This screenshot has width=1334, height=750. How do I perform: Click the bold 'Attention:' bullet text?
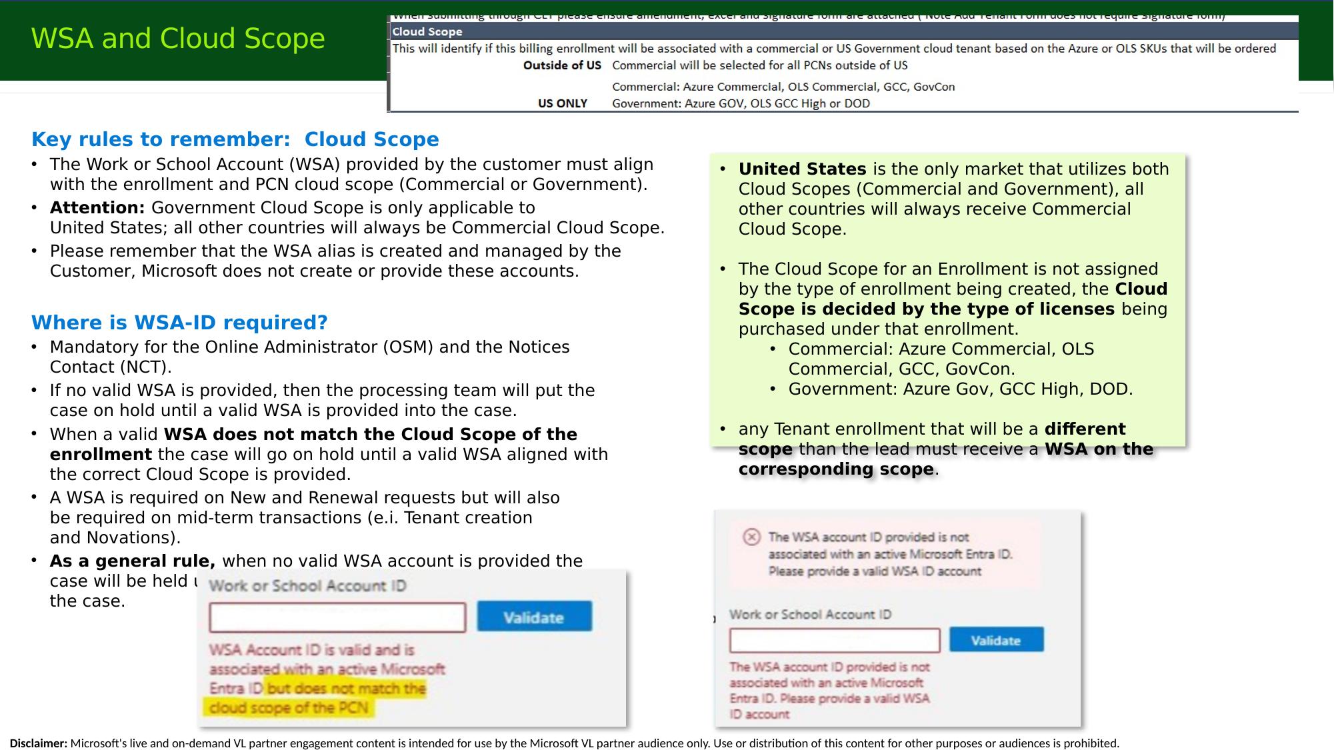coord(97,208)
